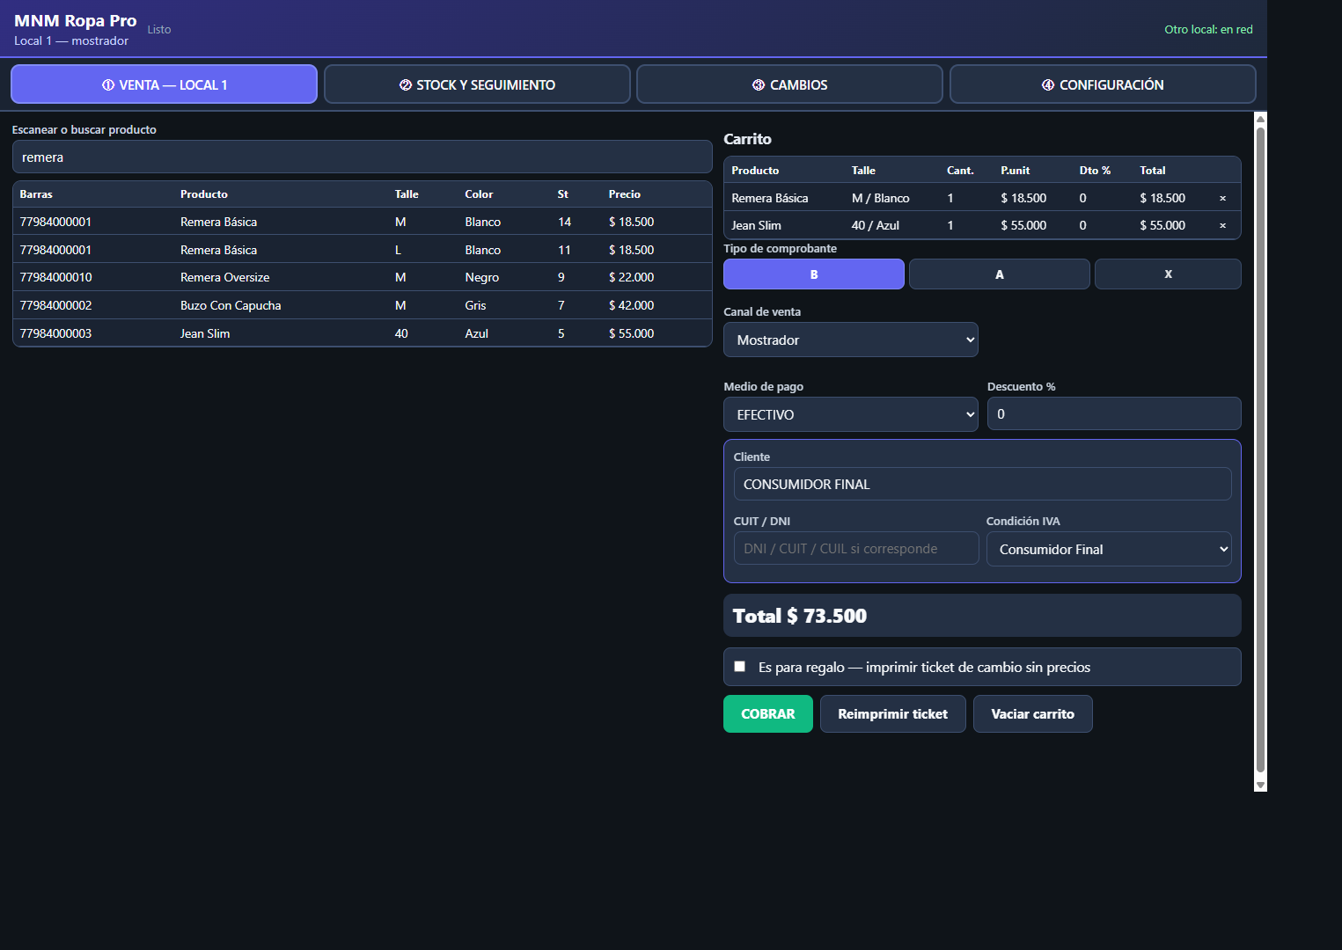
Task: Open the Medio de pago dropdown
Action: coord(851,414)
